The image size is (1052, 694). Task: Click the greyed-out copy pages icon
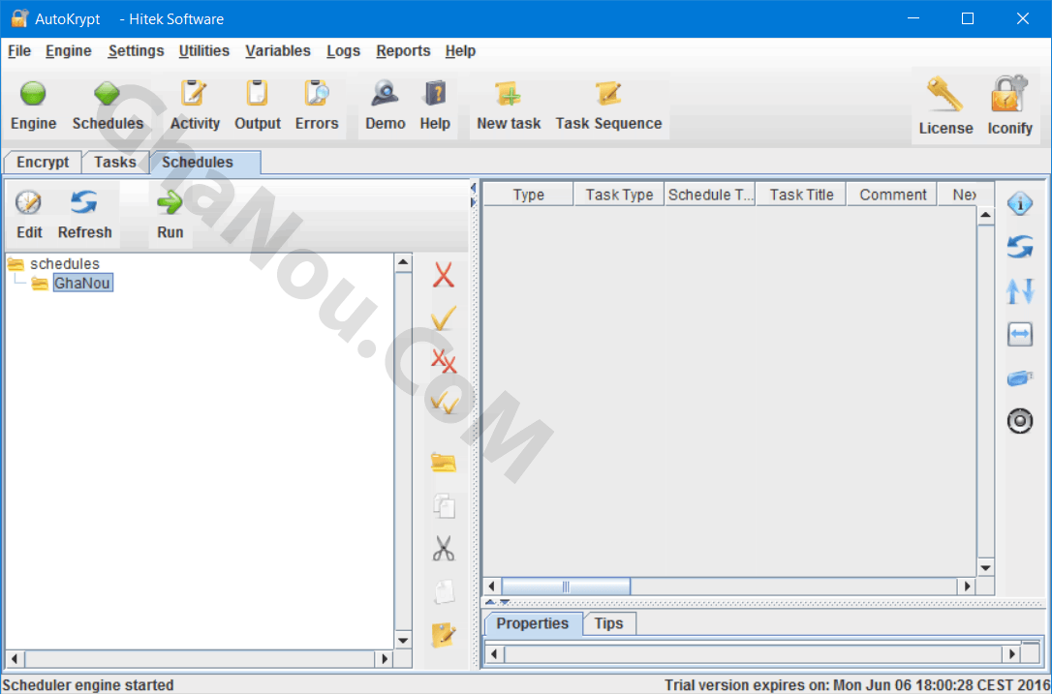[x=444, y=505]
